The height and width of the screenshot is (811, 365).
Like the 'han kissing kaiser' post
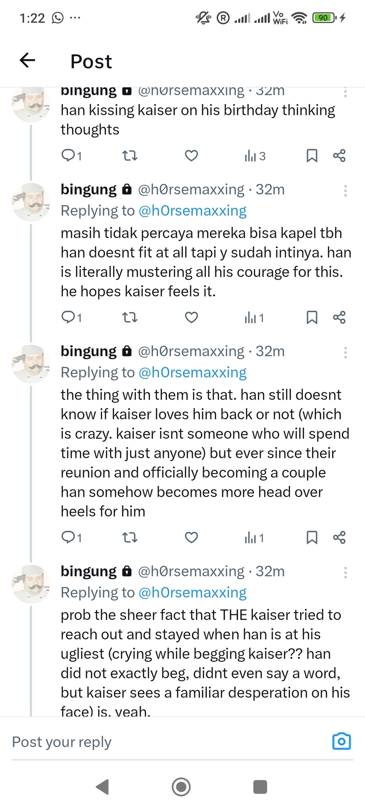coord(191,156)
